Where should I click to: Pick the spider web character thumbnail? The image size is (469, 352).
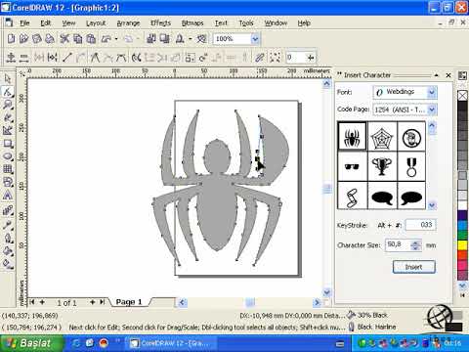point(382,136)
